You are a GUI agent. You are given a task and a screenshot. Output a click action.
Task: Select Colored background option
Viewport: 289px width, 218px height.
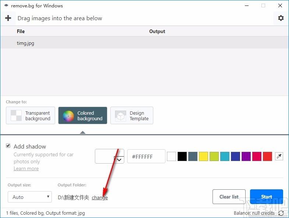pos(83,115)
